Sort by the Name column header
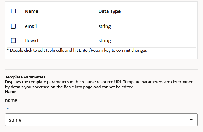 point(32,11)
